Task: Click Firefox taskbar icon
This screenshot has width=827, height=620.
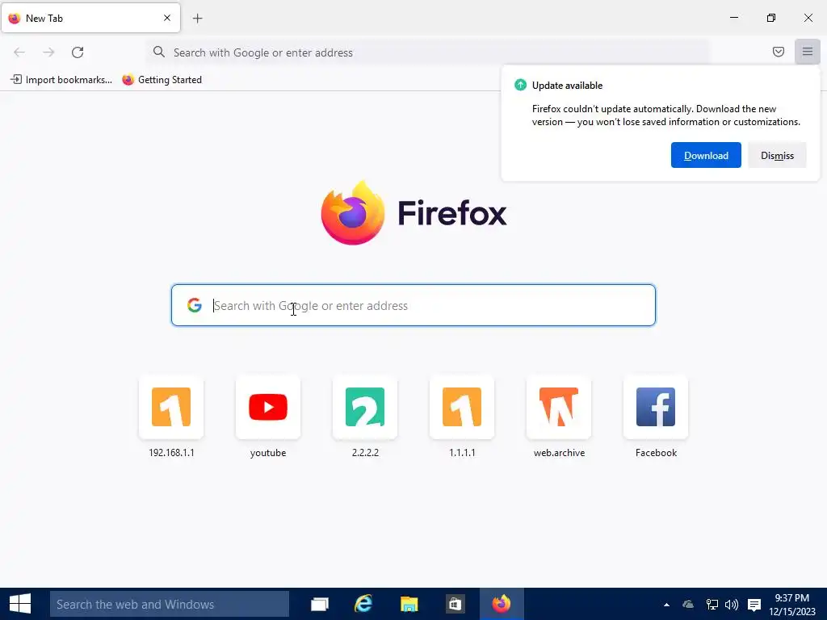Action: click(x=502, y=604)
